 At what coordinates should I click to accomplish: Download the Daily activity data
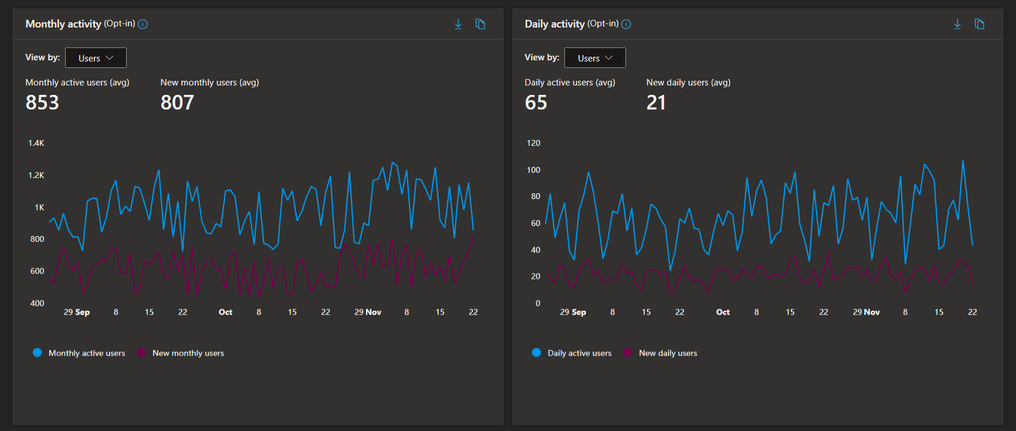coord(957,24)
